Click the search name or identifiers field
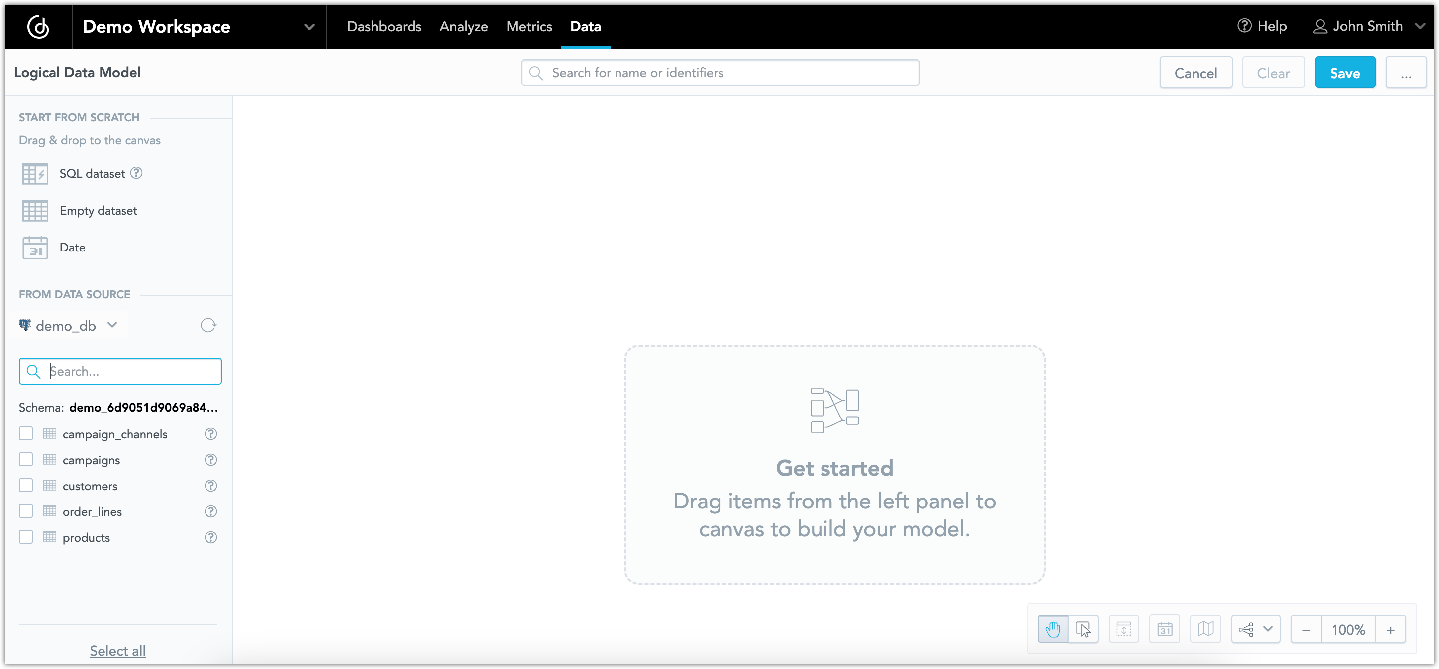Image resolution: width=1439 pixels, height=669 pixels. [x=719, y=73]
